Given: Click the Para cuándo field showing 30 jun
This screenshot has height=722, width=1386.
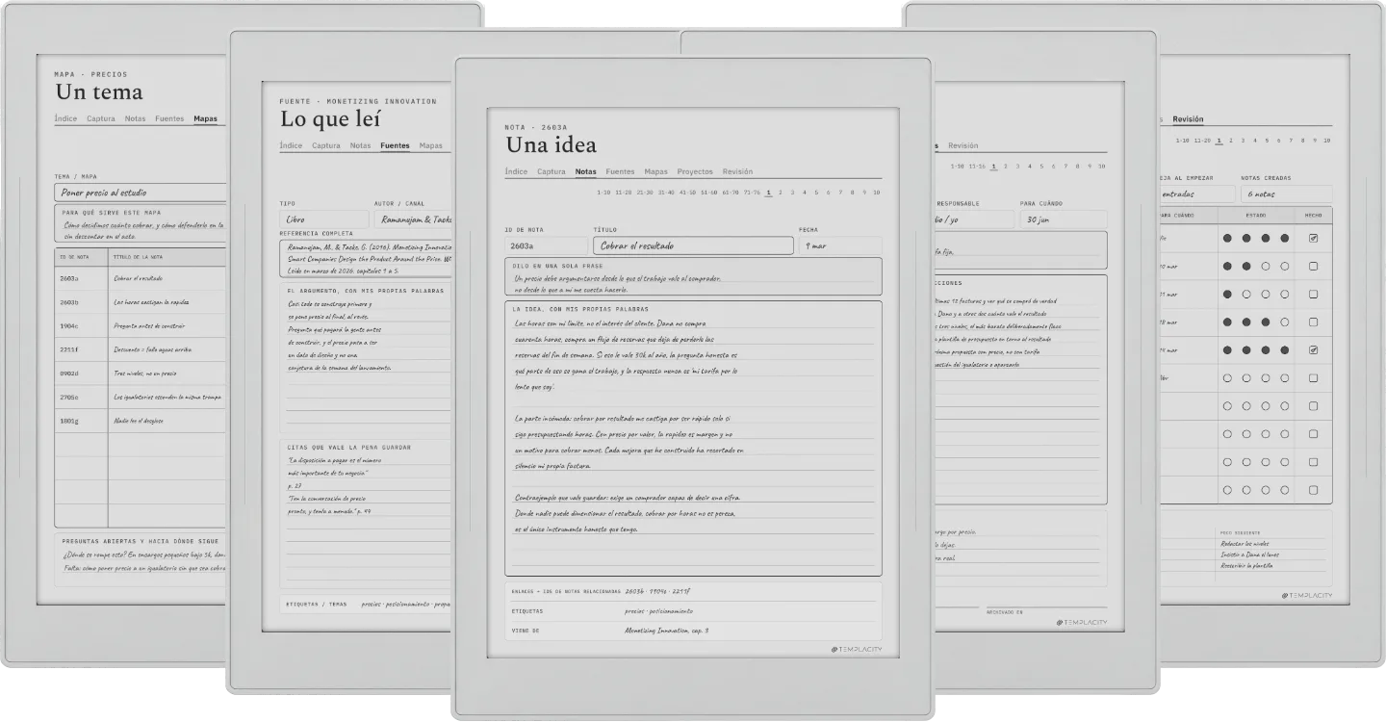Looking at the screenshot, I should 1064,219.
